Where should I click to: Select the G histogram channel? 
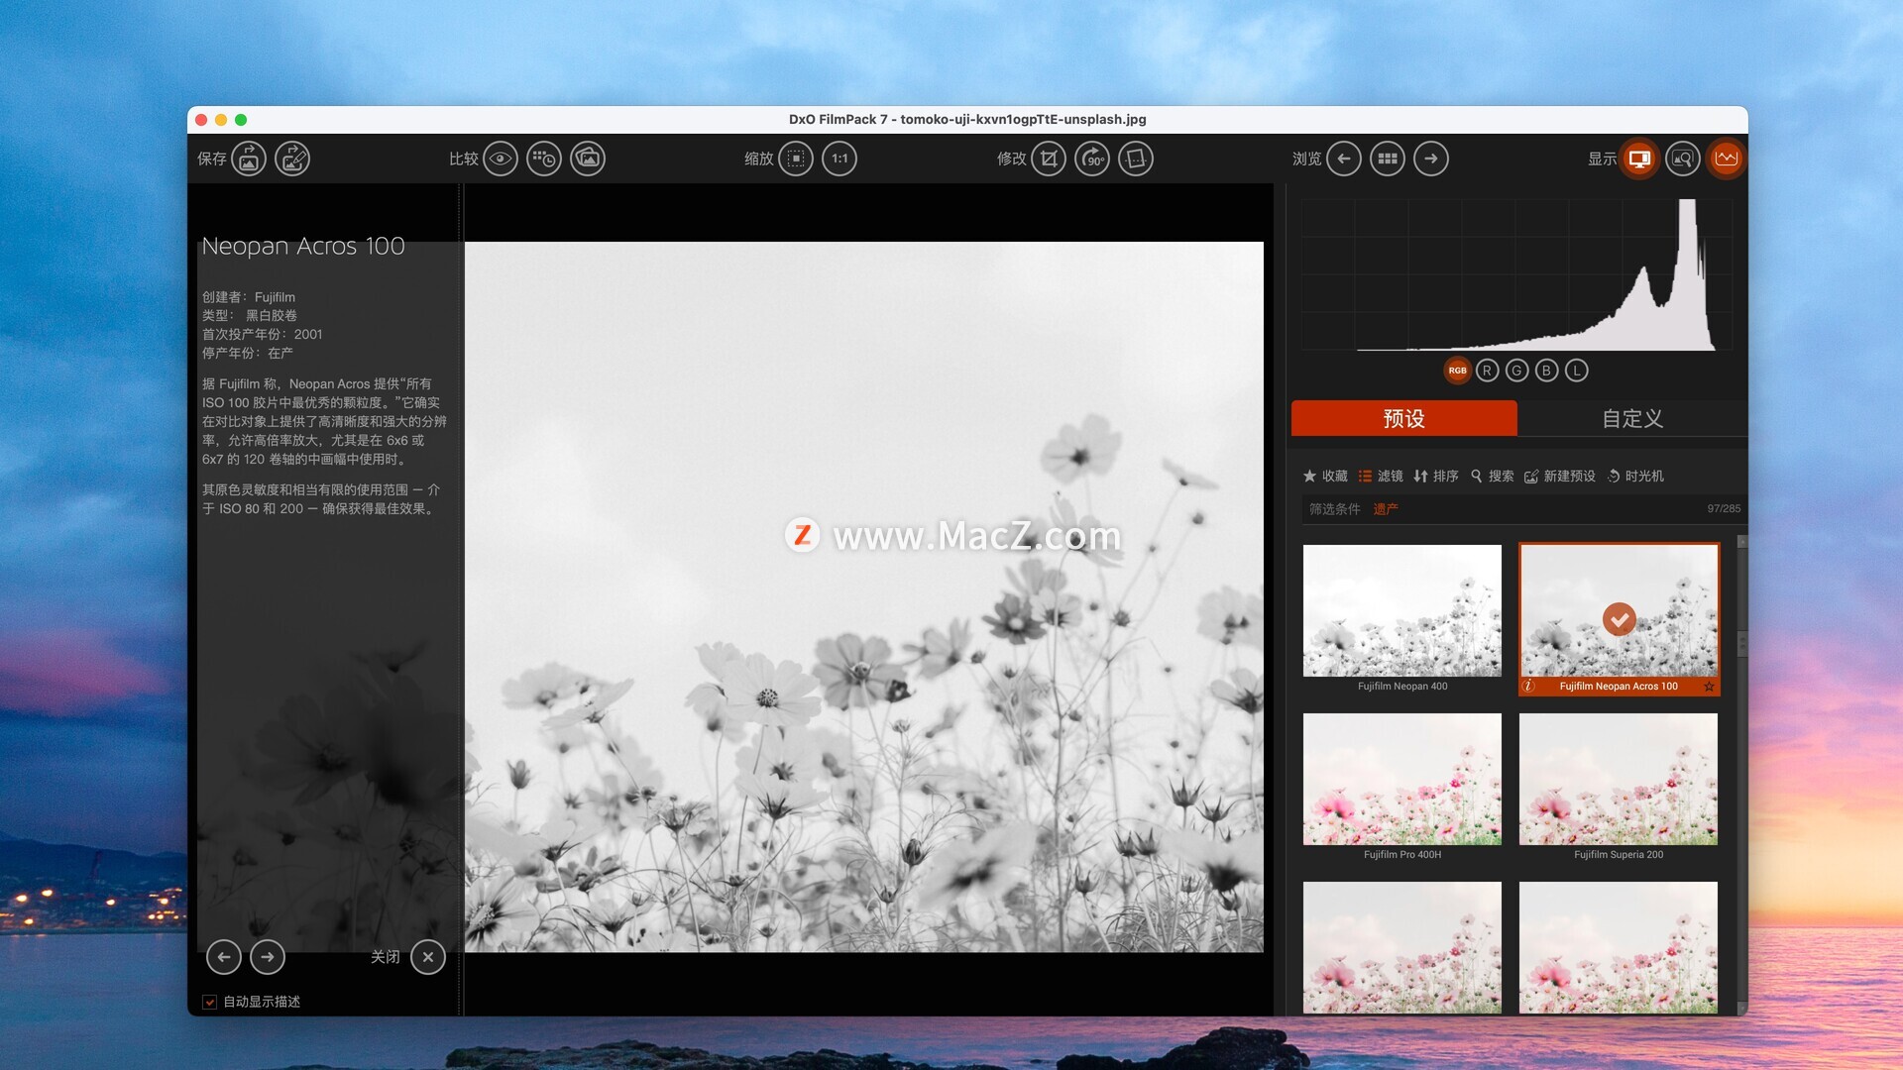pos(1516,371)
